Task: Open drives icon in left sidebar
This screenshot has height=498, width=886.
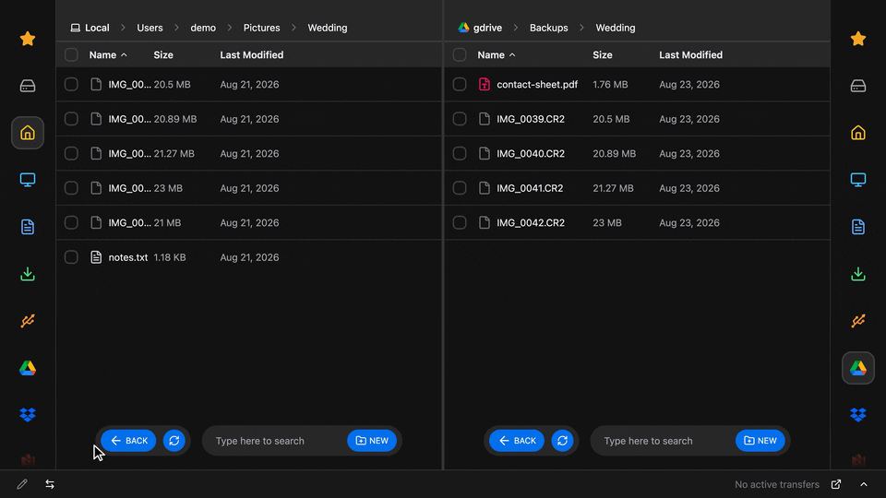Action: click(x=28, y=86)
